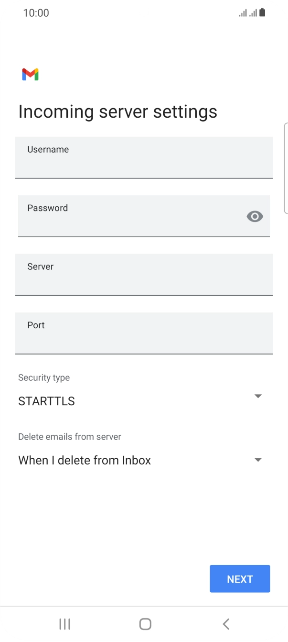Image resolution: width=288 pixels, height=642 pixels.
Task: Click the Gmail logo icon
Action: [x=30, y=74]
